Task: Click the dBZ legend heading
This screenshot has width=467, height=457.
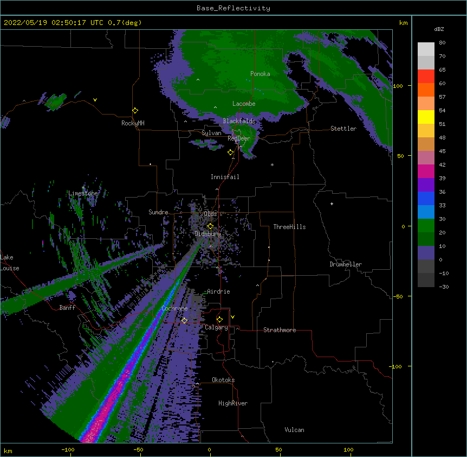Action: click(x=439, y=29)
